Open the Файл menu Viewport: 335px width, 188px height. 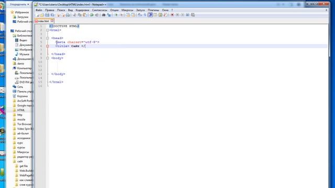(x=39, y=10)
